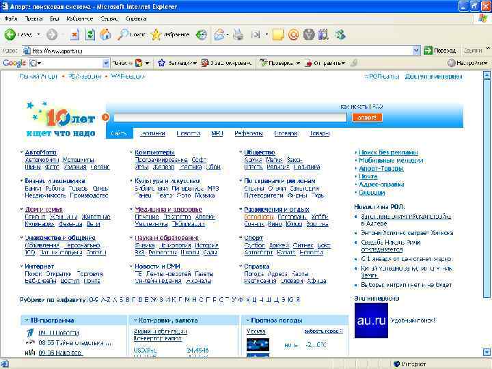
Task: Open the History globe-clock icon
Action: (201, 35)
